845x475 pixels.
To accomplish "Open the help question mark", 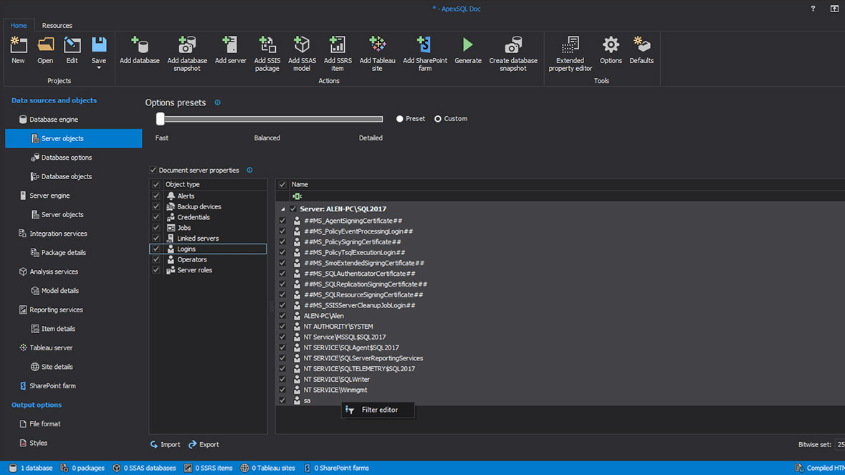I will click(x=813, y=9).
